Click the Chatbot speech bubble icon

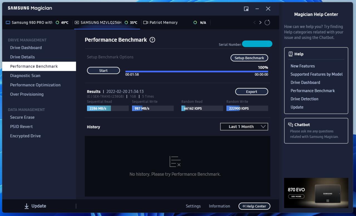pyautogui.click(x=291, y=125)
